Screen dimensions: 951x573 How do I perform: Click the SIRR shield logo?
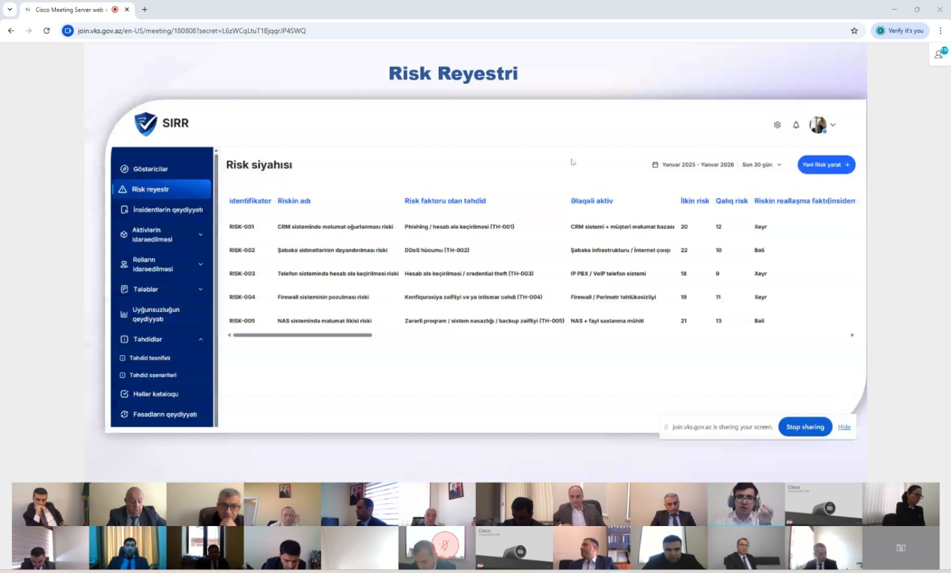(x=146, y=124)
